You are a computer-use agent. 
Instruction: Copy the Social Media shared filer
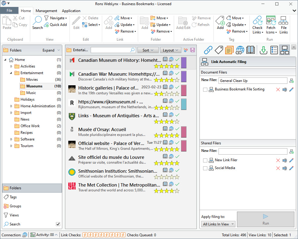click(x=285, y=168)
